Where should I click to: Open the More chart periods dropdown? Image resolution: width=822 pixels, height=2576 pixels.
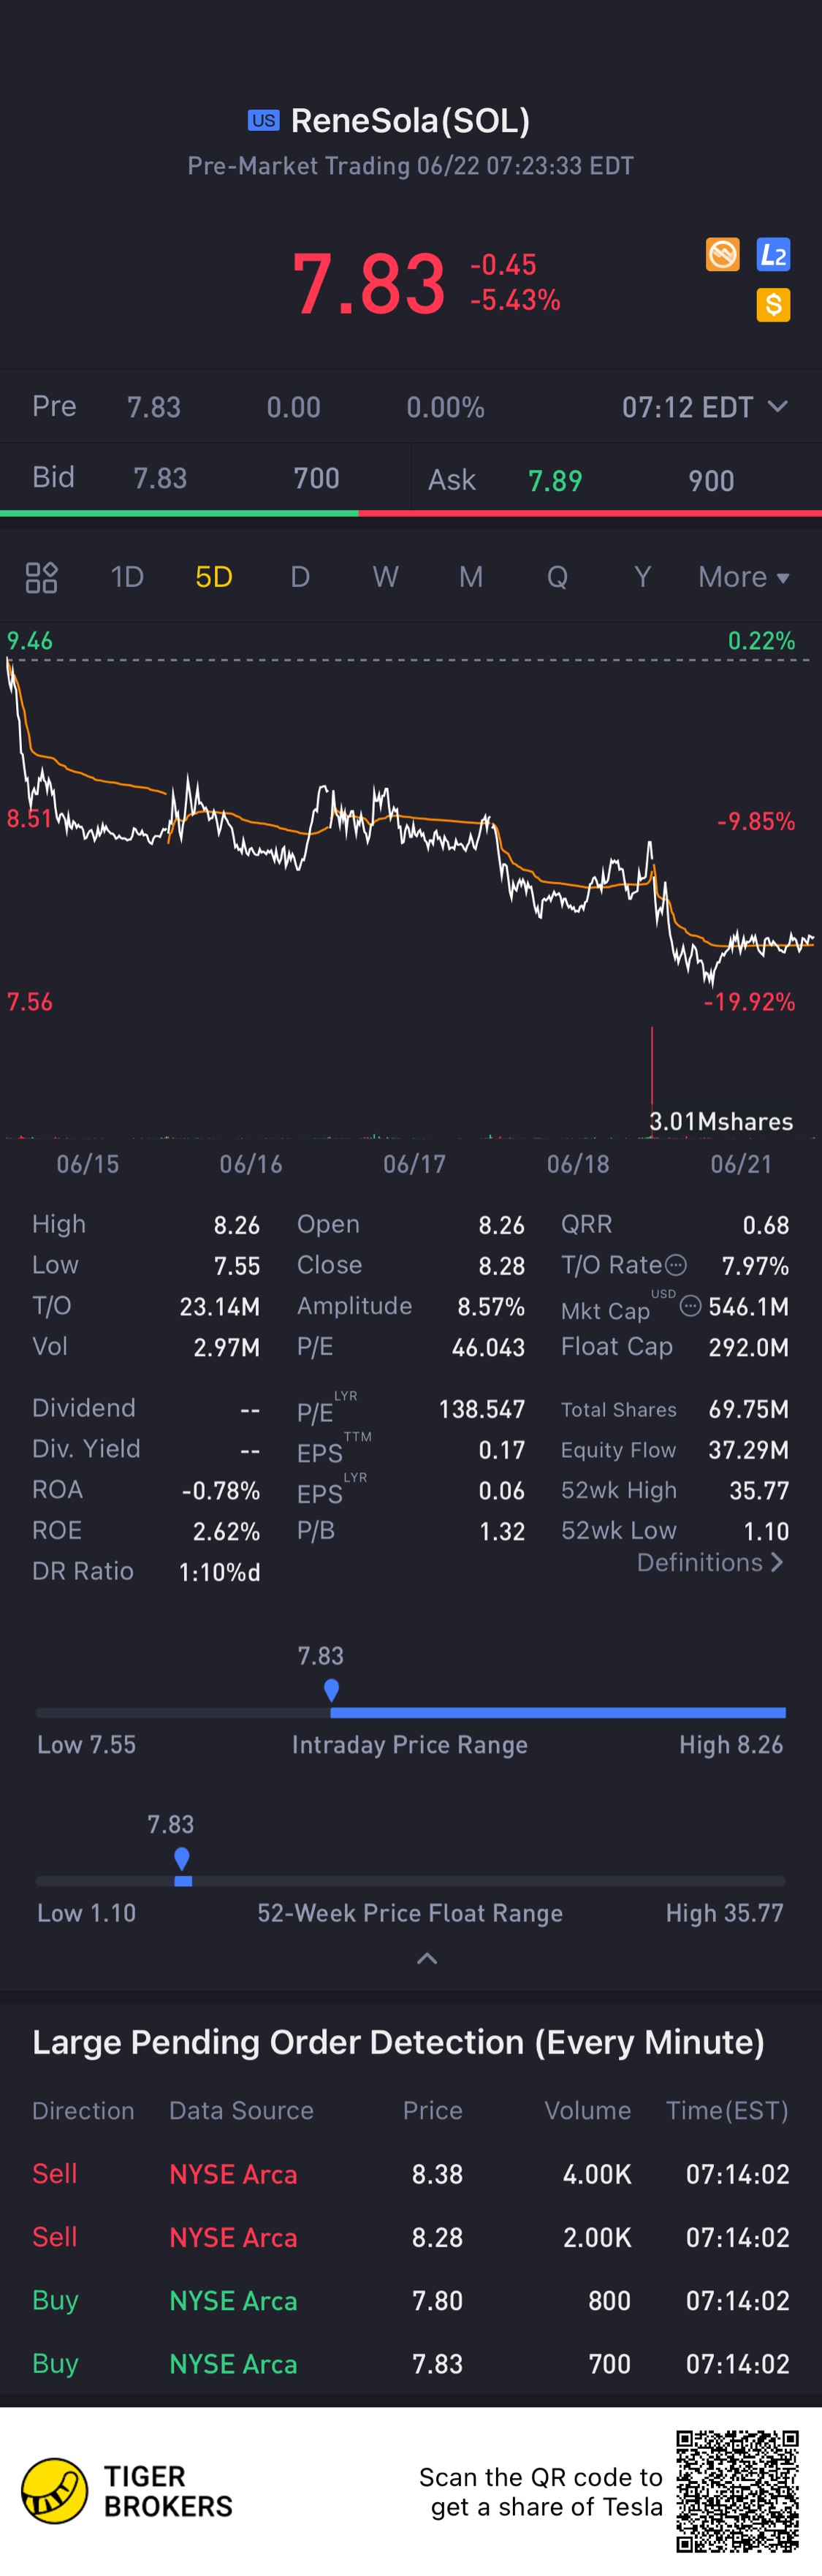coord(744,577)
